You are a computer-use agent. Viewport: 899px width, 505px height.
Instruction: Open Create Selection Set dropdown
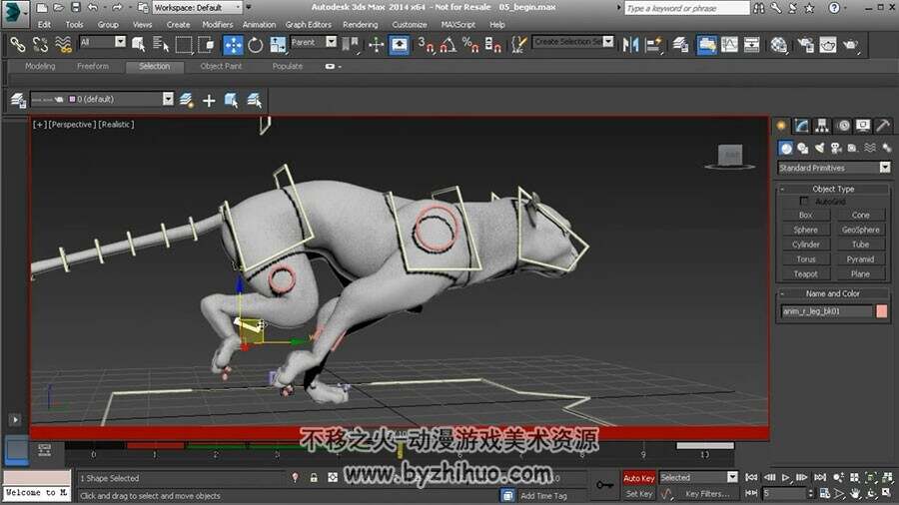pyautogui.click(x=573, y=41)
